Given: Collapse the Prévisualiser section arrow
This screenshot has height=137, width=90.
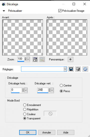Looking at the screenshot, I should click(x=4, y=11).
